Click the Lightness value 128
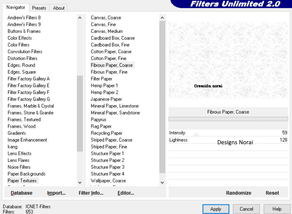 tap(283, 140)
